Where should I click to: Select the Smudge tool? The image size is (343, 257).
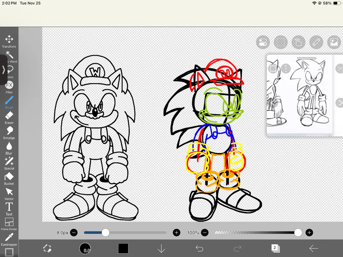[x=9, y=133]
